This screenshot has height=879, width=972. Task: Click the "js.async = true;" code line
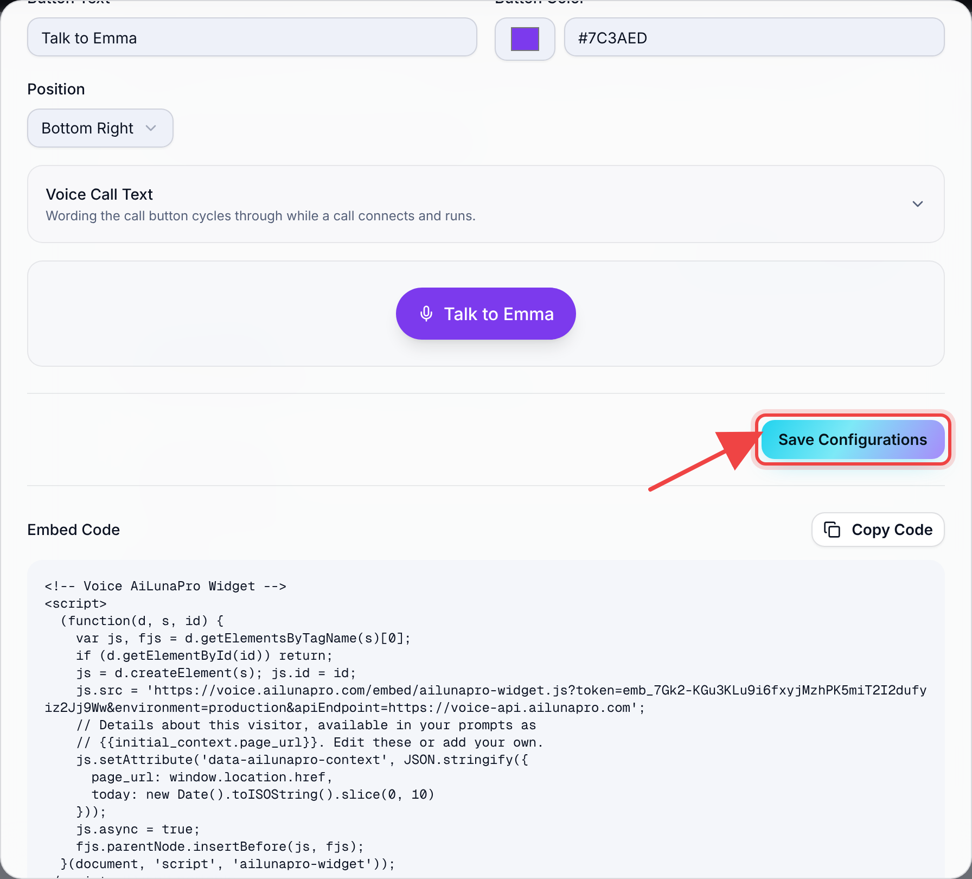click(138, 829)
